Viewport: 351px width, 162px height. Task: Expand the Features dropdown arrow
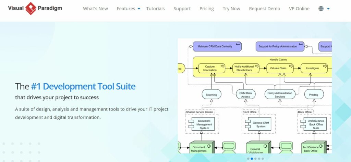click(x=139, y=9)
